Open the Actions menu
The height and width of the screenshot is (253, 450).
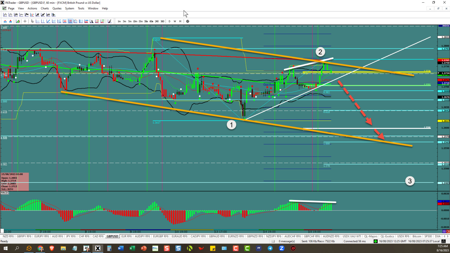[32, 8]
